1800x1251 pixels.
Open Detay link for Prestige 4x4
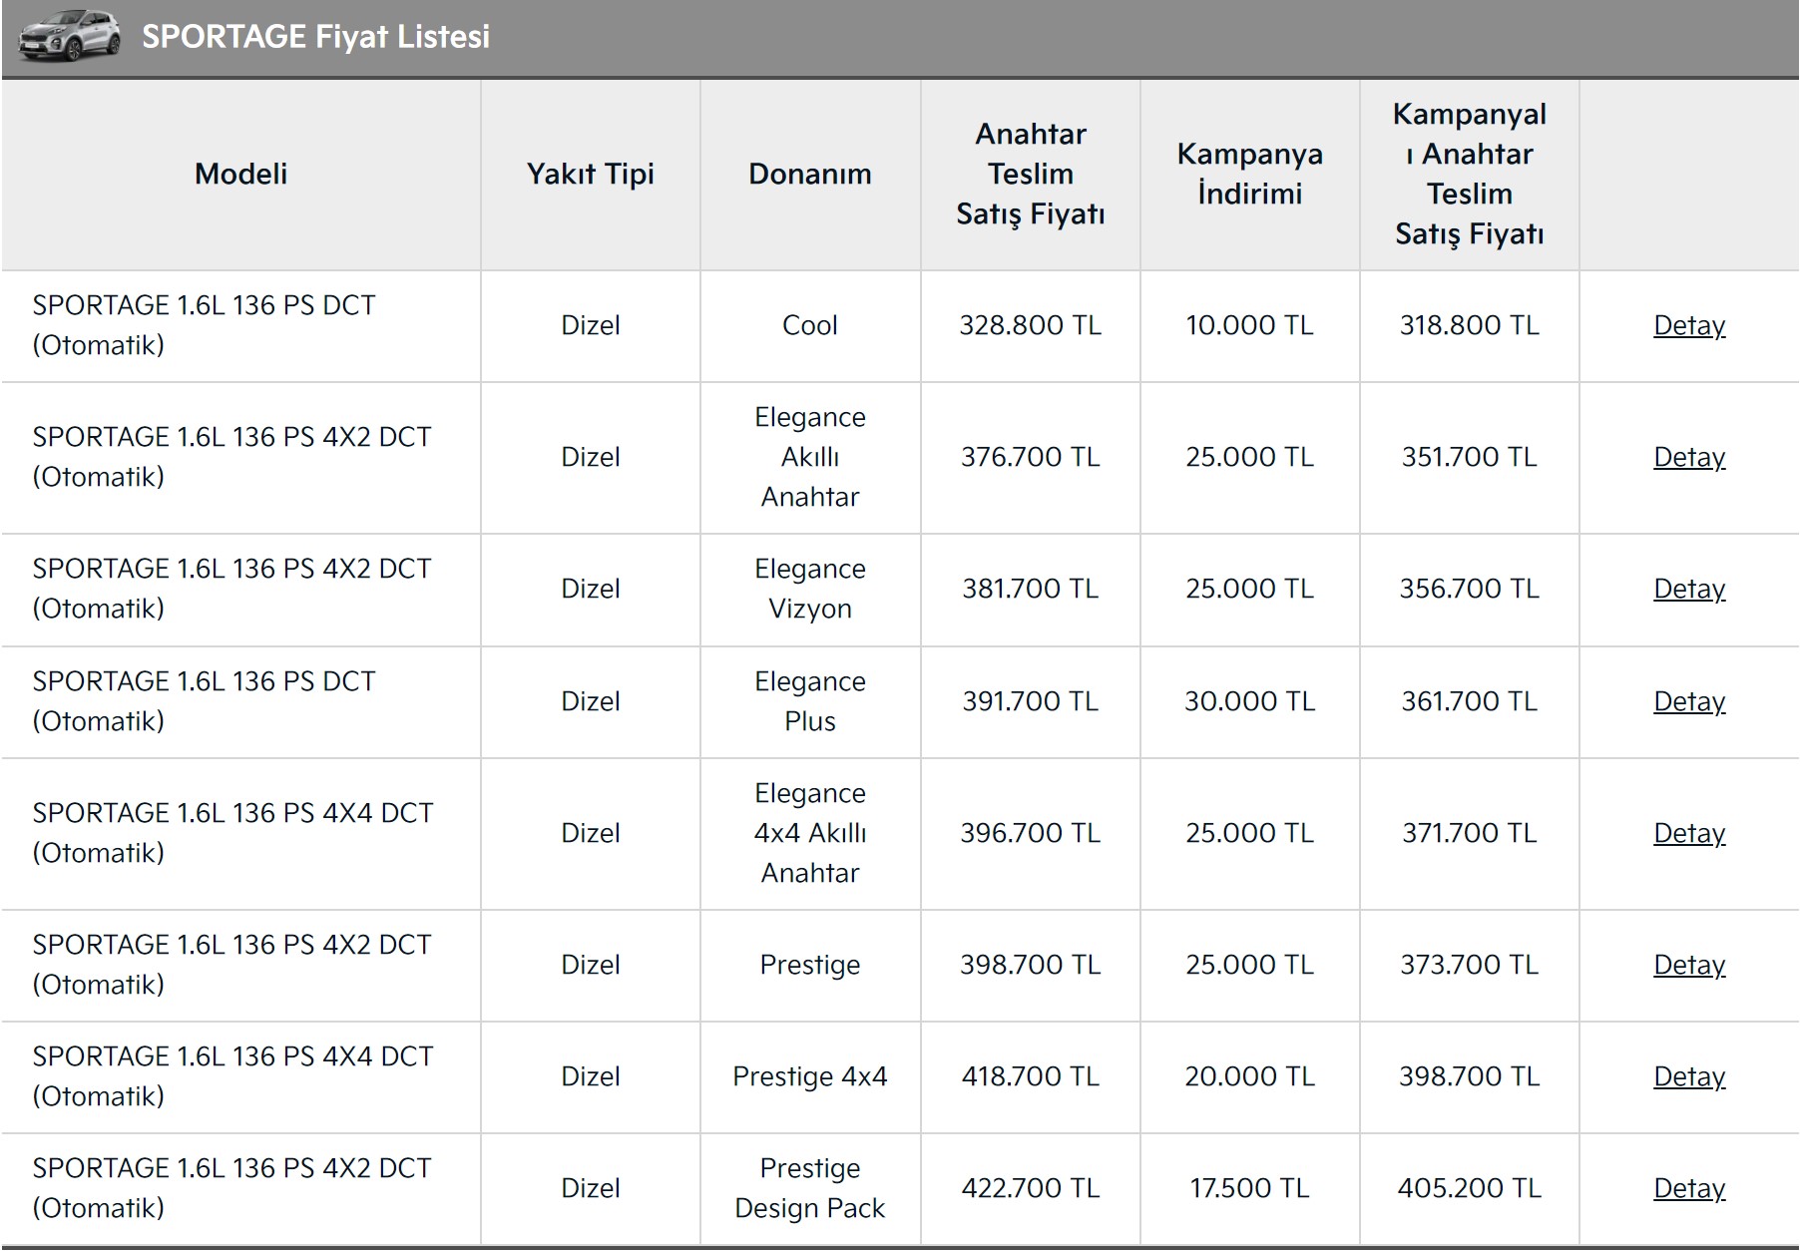coord(1688,1076)
